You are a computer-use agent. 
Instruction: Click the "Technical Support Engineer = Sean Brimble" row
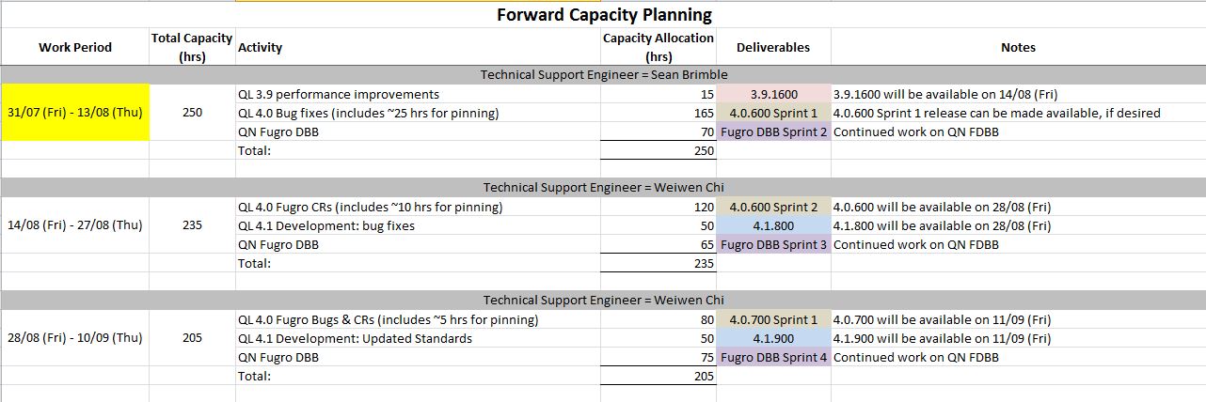(x=604, y=74)
